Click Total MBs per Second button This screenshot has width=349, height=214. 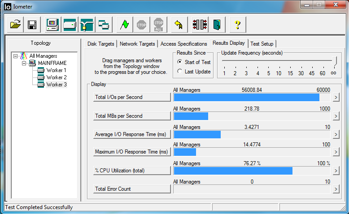pyautogui.click(x=132, y=116)
